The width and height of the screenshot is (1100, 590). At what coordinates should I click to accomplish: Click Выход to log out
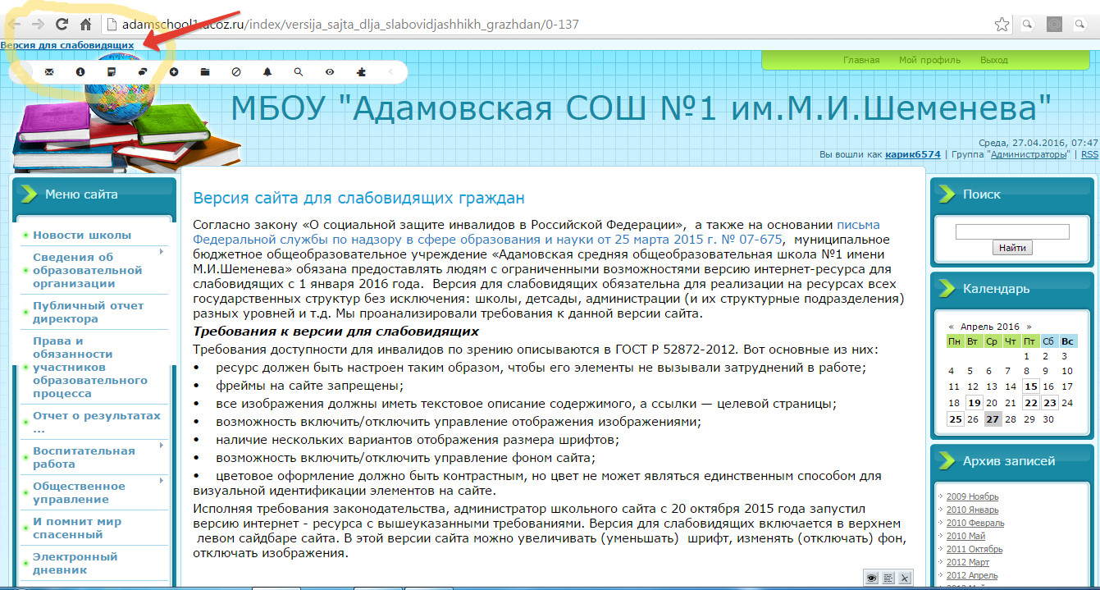tap(994, 60)
